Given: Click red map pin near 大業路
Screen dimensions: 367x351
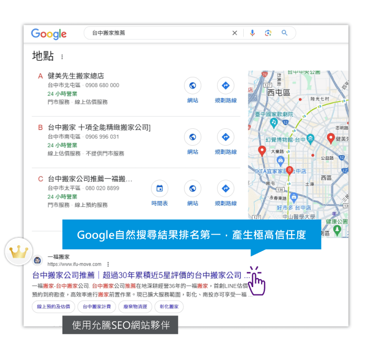Looking at the screenshot, I should pyautogui.click(x=262, y=151).
